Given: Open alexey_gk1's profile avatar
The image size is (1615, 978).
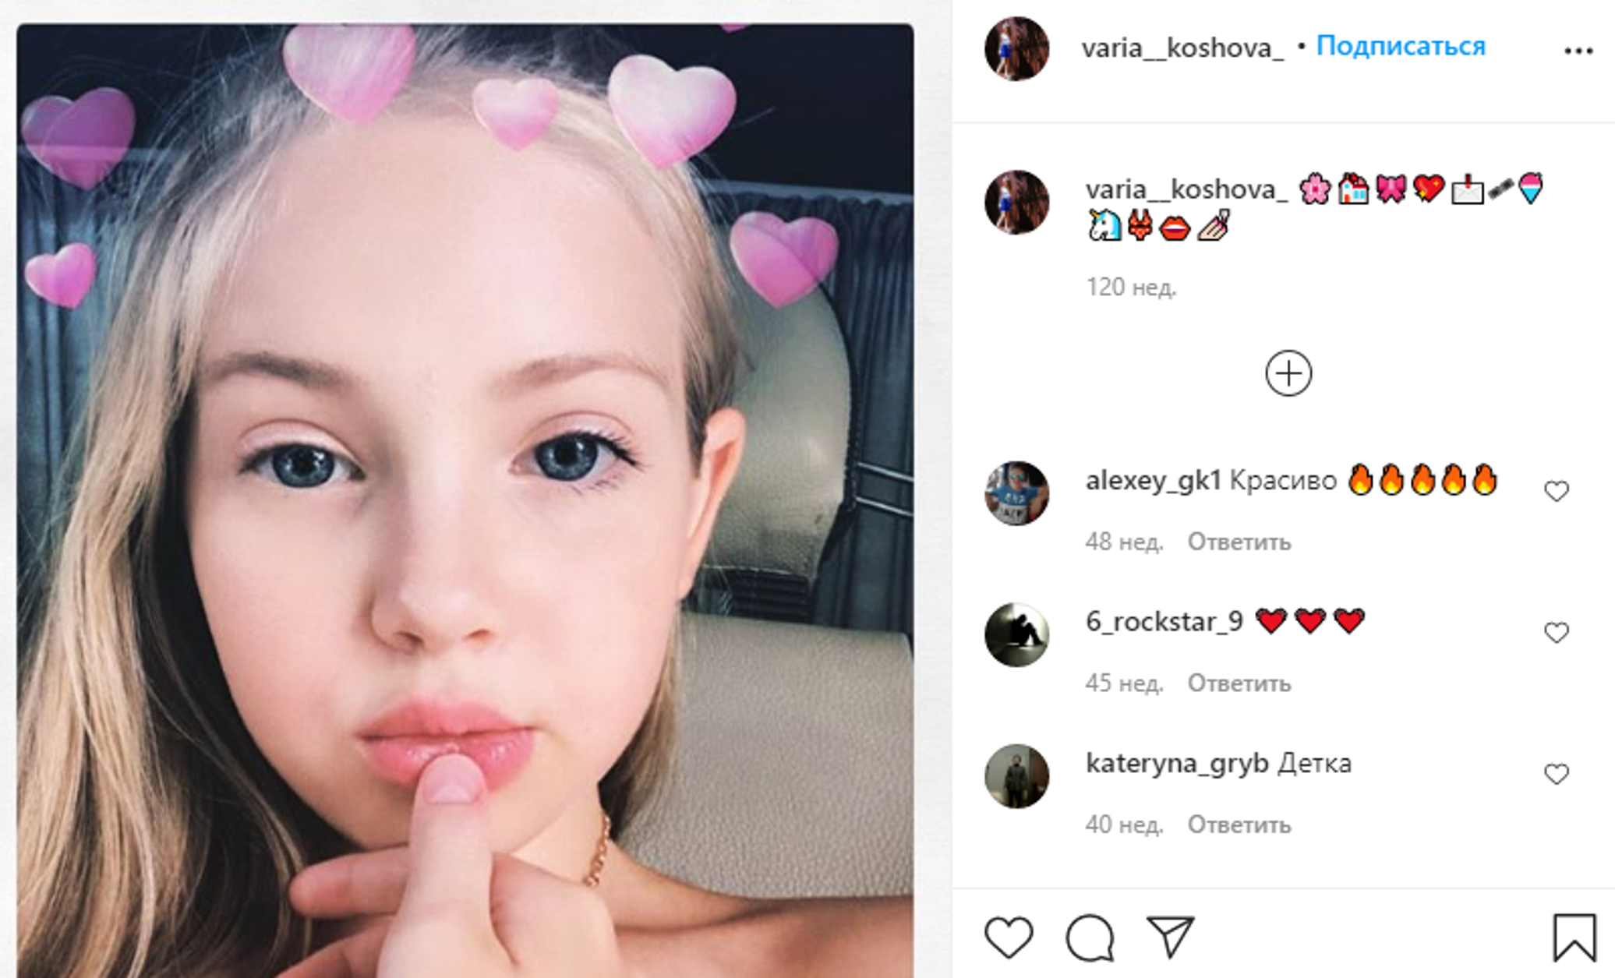Looking at the screenshot, I should tap(1016, 493).
